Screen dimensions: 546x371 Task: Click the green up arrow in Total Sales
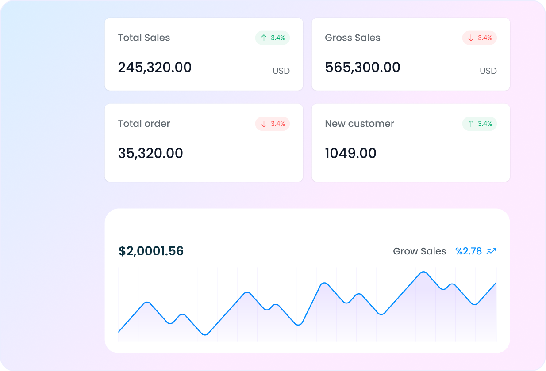pos(264,38)
